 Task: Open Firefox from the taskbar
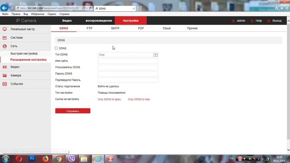pos(45,159)
